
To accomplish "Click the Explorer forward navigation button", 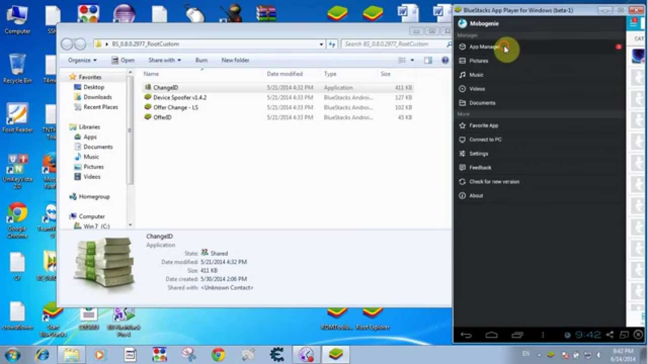I will tap(80, 44).
